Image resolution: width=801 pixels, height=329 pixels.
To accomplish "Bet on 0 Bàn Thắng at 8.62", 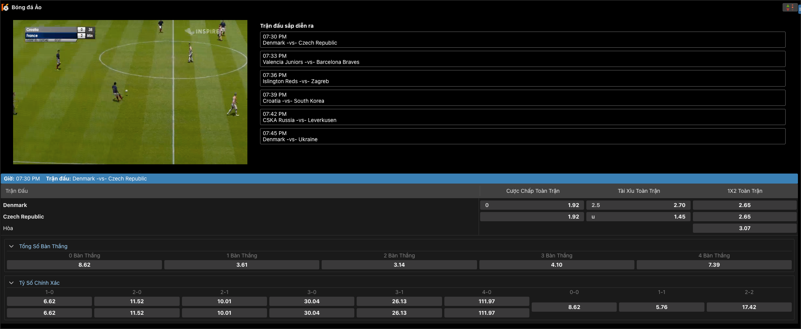I will point(84,265).
